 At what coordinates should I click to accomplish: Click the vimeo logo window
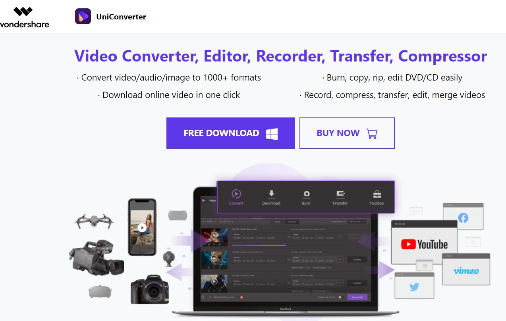point(466,269)
